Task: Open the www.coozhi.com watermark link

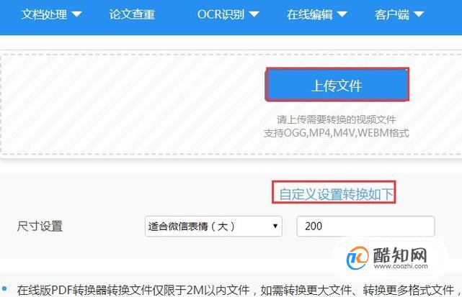Action: tap(401, 266)
